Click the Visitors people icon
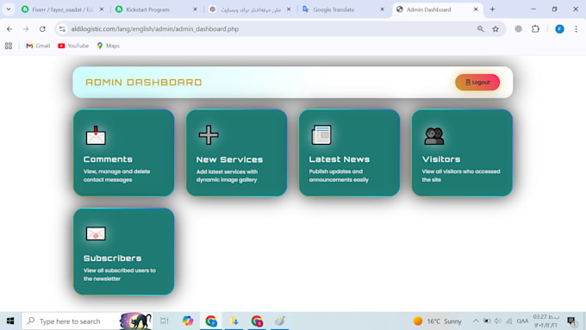586x330 pixels. [433, 135]
